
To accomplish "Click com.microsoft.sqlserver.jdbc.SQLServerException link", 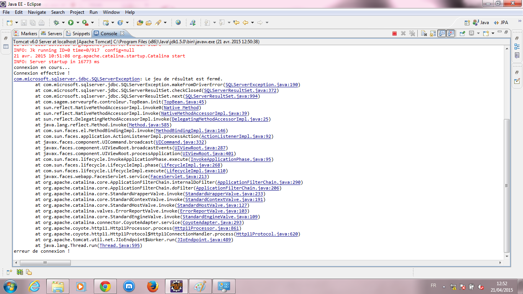I will click(77, 79).
